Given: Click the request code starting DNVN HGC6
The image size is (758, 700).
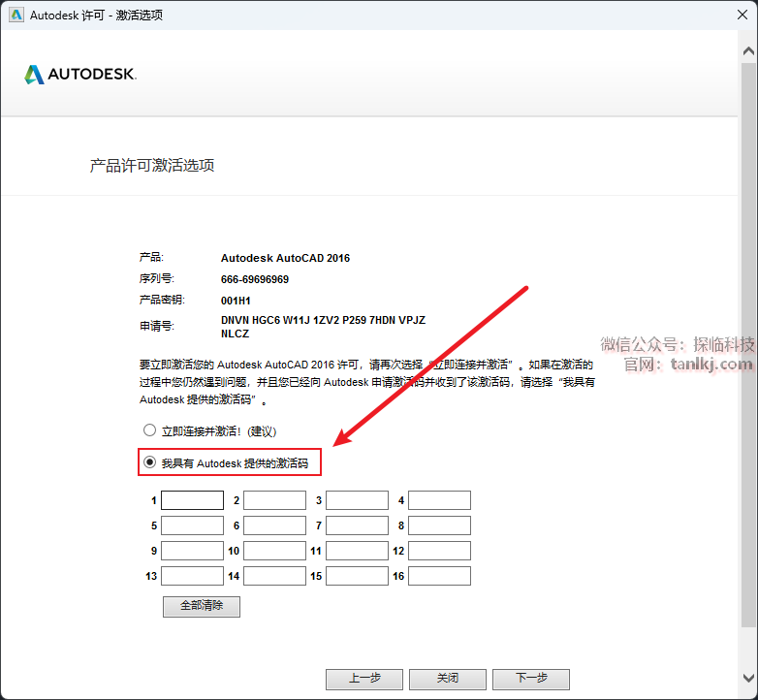Looking at the screenshot, I should click(x=323, y=327).
